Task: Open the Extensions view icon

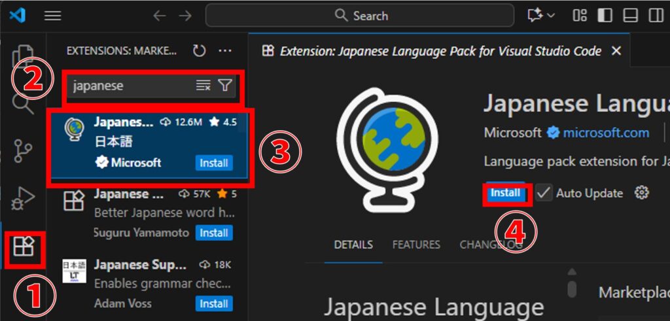Action: pos(23,246)
